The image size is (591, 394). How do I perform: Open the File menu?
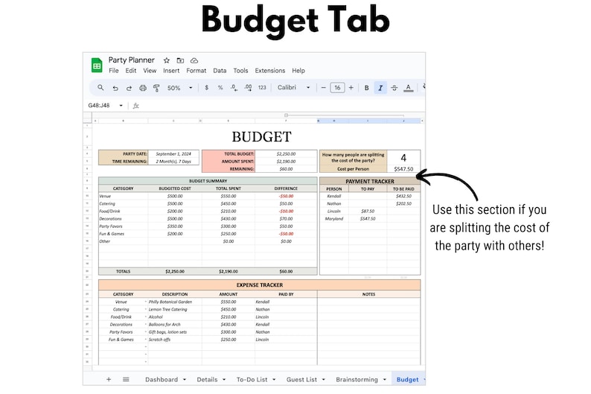pos(113,71)
